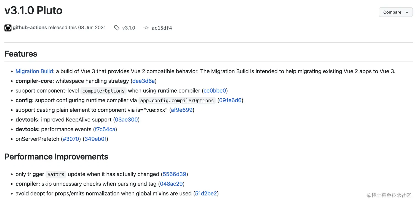Viewport: 417px width, 204px height.
Task: Follow the Migration Build link
Action: (34, 71)
